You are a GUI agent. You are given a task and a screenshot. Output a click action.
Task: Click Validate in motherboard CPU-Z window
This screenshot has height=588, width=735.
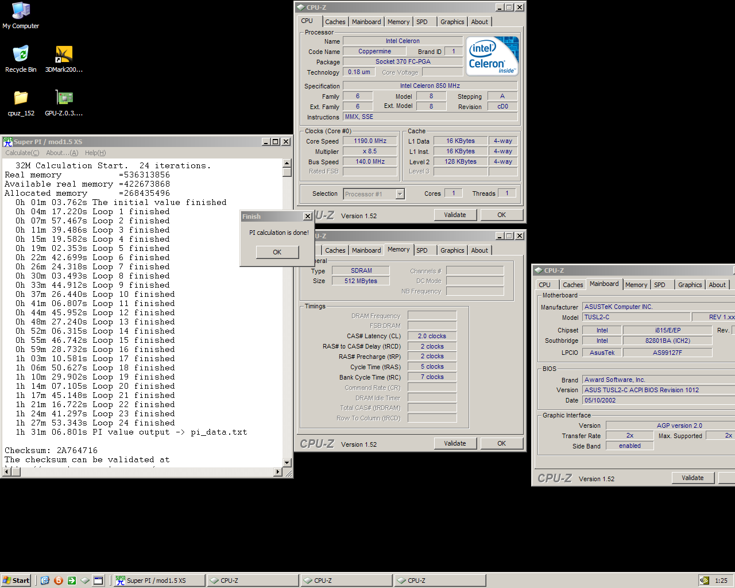click(x=693, y=478)
